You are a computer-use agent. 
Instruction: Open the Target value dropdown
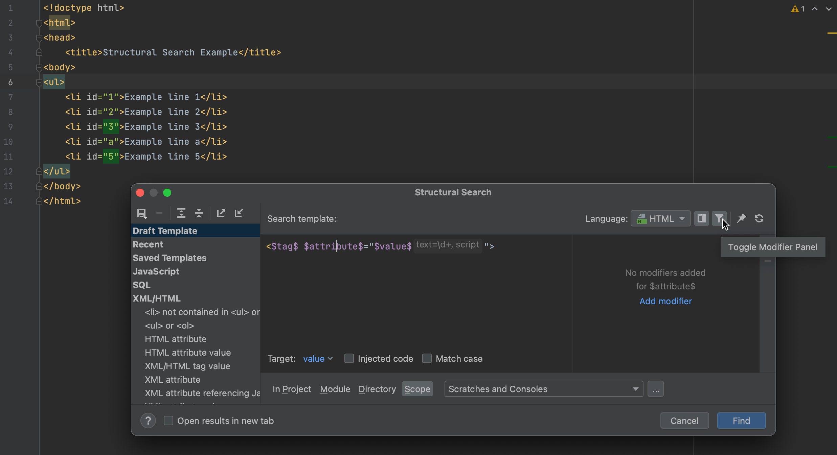point(317,358)
